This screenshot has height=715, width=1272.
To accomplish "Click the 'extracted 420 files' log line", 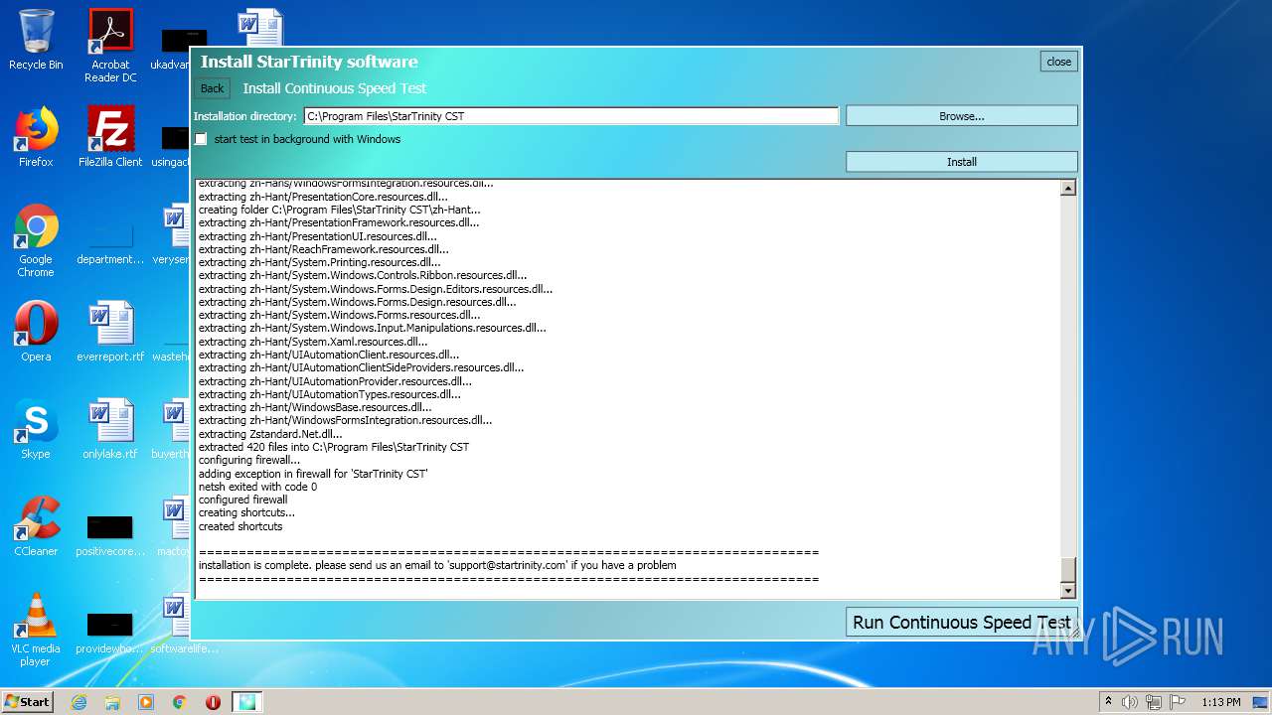I will [333, 447].
